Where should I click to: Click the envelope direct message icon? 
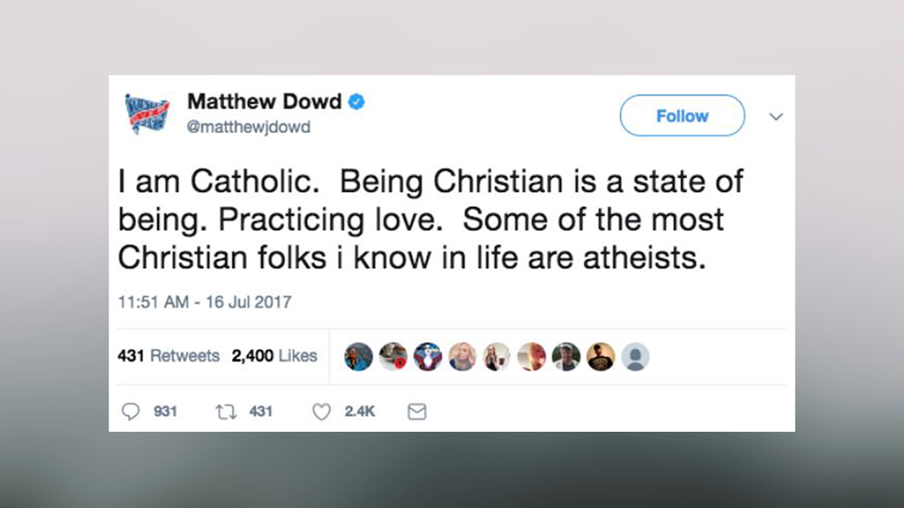click(x=417, y=412)
